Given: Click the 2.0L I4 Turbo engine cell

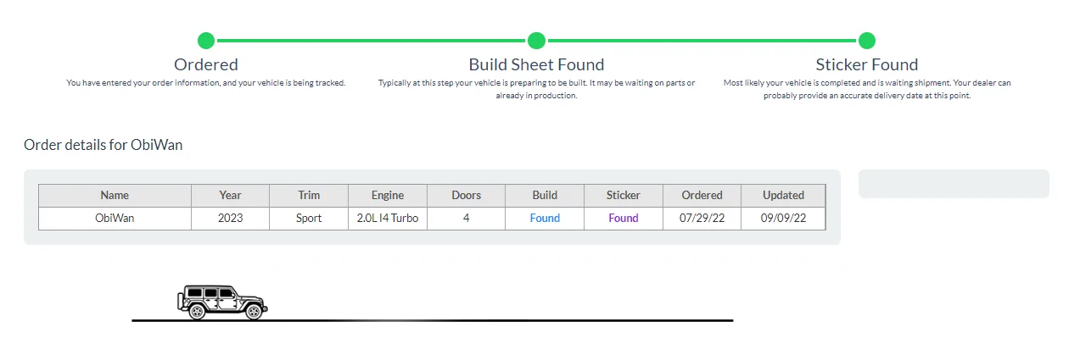Looking at the screenshot, I should pyautogui.click(x=388, y=218).
